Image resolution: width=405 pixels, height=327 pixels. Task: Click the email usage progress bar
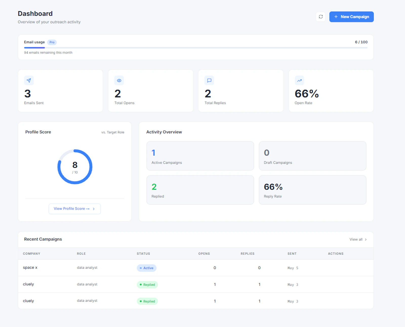coord(196,48)
